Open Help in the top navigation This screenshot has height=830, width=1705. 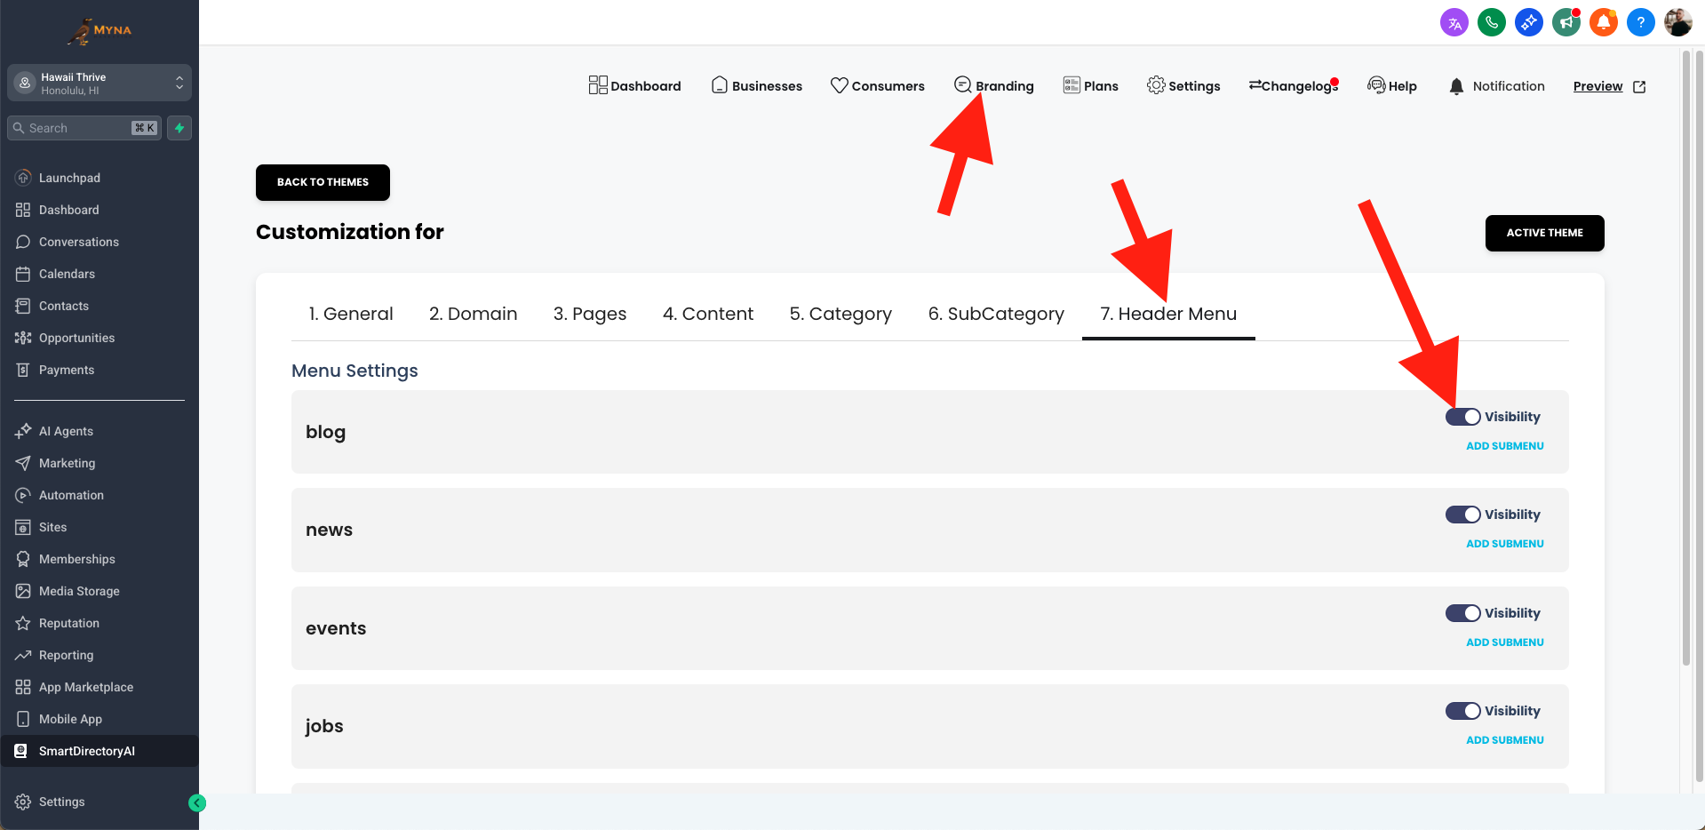(1392, 85)
